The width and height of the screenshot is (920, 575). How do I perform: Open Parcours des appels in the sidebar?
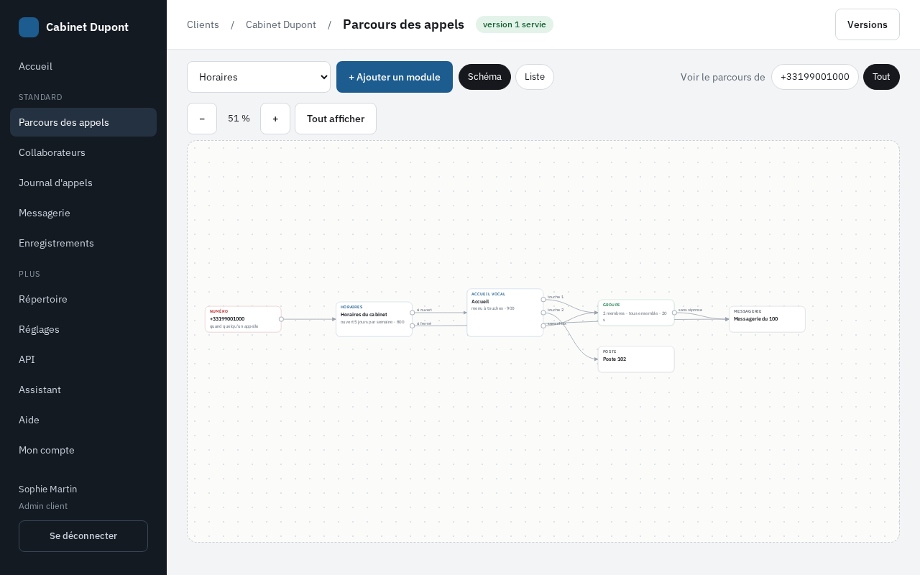(x=83, y=122)
